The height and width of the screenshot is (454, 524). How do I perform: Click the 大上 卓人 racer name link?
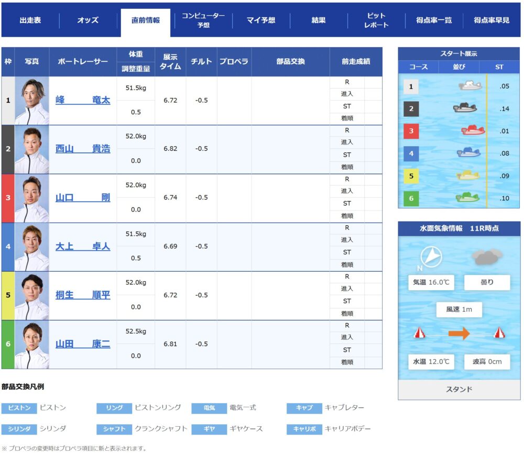coord(83,247)
